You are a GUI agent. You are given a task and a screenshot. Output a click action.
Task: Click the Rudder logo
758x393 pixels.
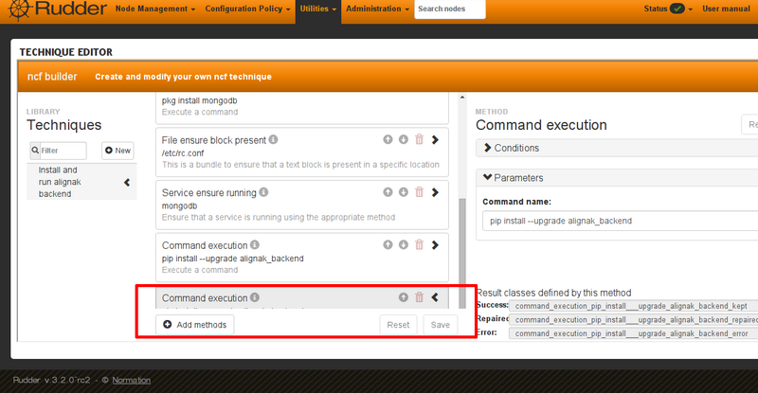coord(57,9)
